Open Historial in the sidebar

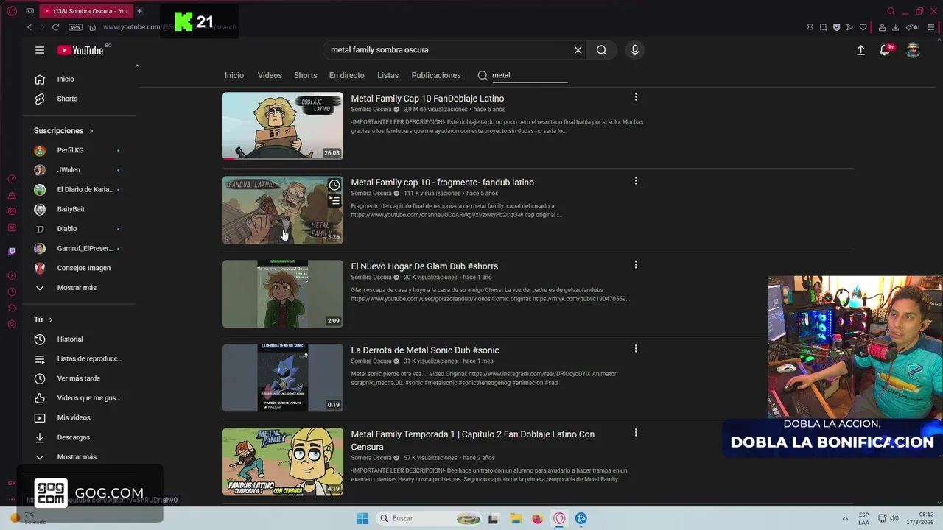(71, 339)
